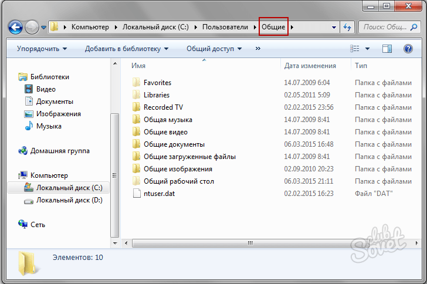Select Локальный диск (D:) in the sidebar
427x284 pixels.
tap(69, 200)
